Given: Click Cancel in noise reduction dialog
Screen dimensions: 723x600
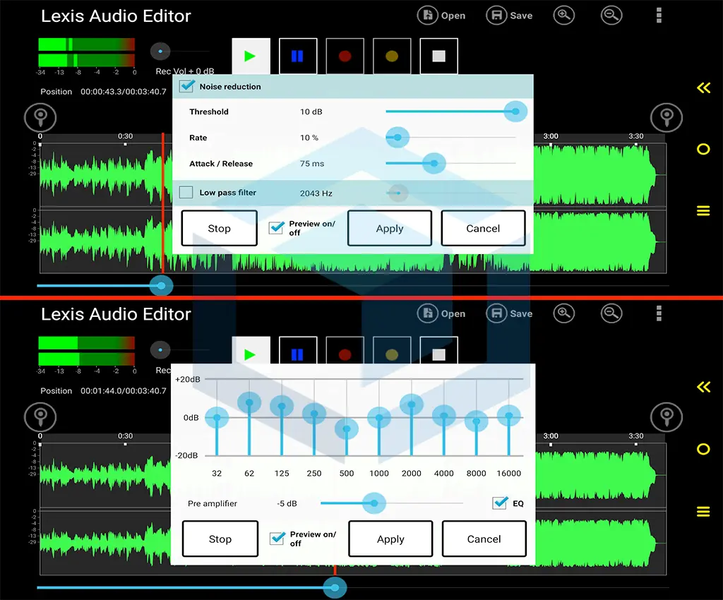Looking at the screenshot, I should (x=483, y=228).
